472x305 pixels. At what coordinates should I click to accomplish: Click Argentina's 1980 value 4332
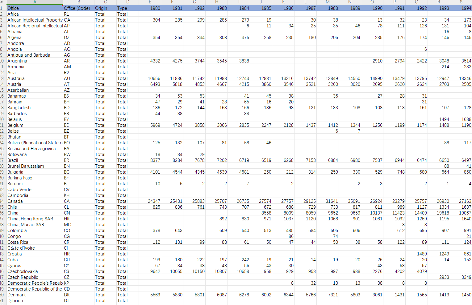click(150, 61)
